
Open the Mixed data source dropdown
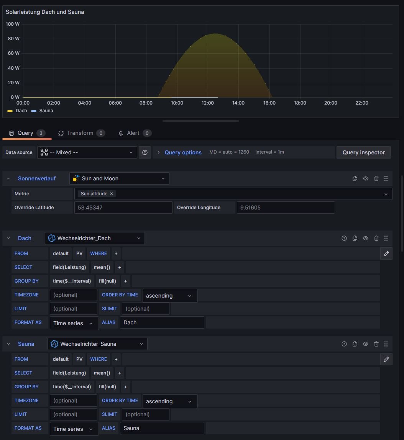87,152
